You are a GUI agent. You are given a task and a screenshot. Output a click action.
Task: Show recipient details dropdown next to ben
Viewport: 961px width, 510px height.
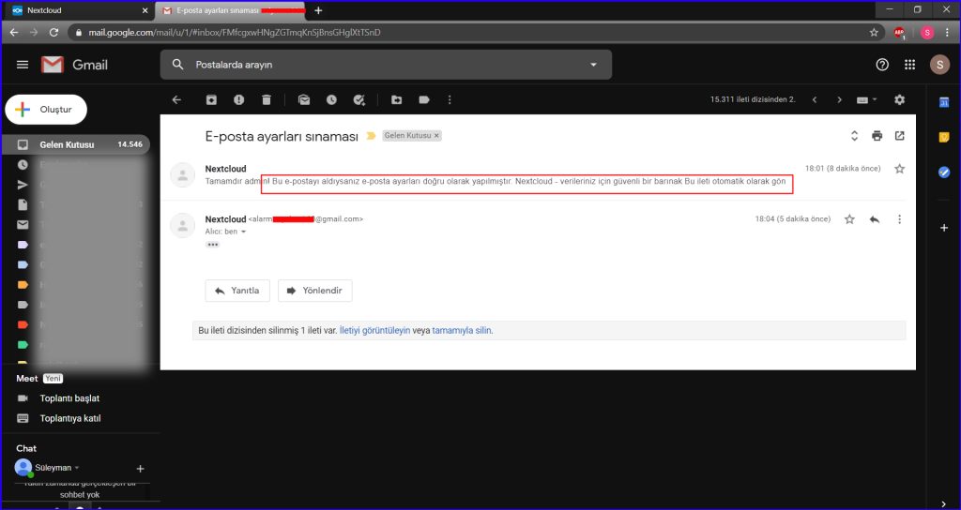[x=243, y=232]
